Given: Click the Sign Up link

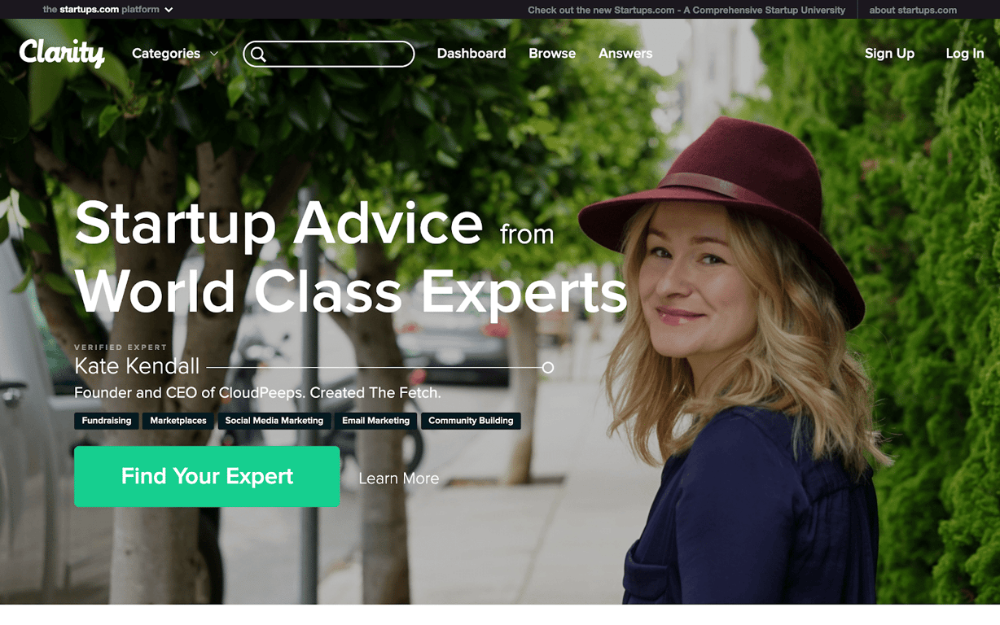Looking at the screenshot, I should tap(889, 54).
